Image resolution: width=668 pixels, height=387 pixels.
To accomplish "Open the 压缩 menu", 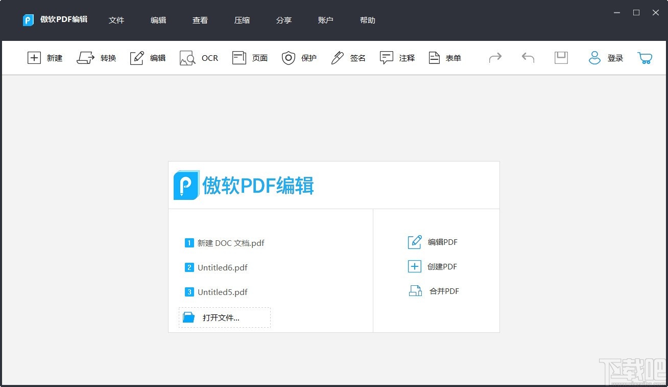I will point(242,20).
